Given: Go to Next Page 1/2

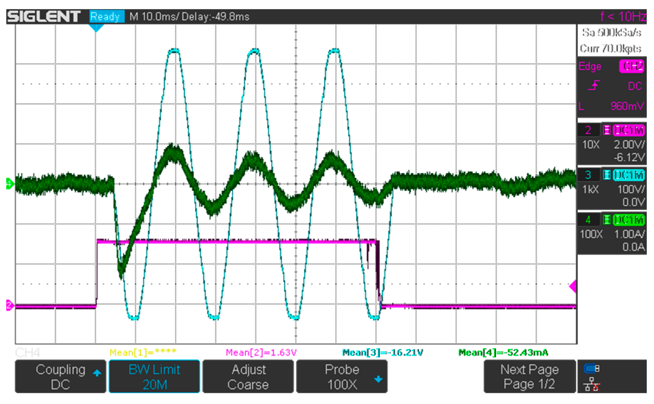Looking at the screenshot, I should click(529, 377).
